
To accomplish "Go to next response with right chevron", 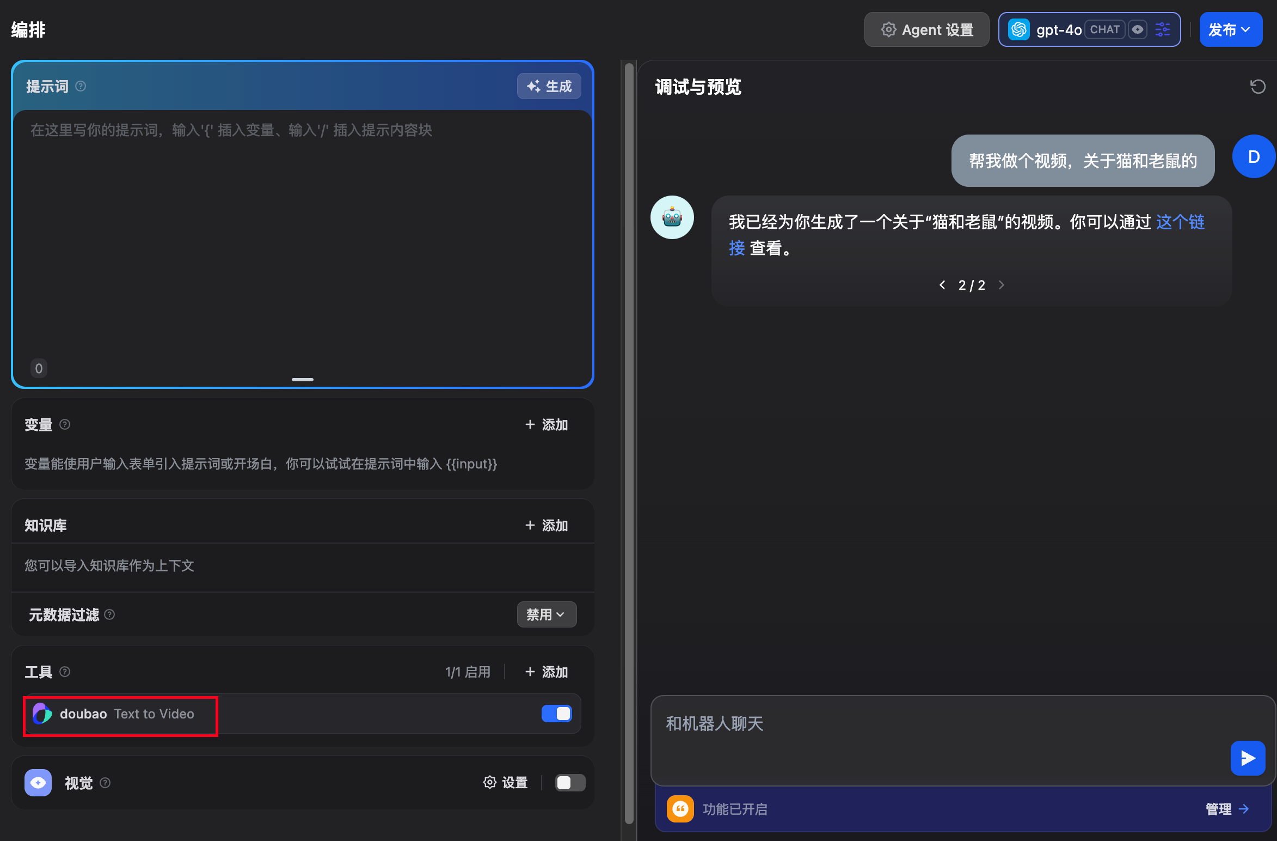I will coord(1001,285).
